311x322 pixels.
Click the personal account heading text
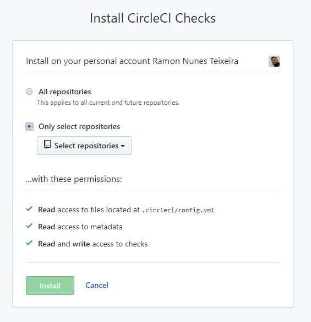coord(132,61)
